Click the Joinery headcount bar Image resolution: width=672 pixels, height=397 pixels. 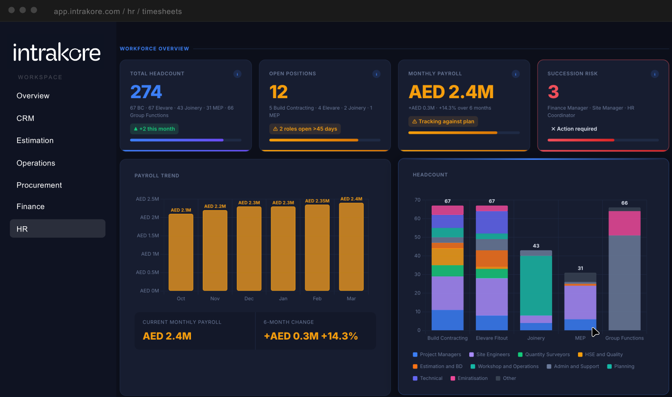pyautogui.click(x=536, y=290)
